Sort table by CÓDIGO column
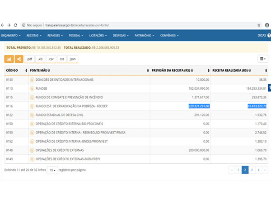This screenshot has height=203, width=271. [26, 70]
